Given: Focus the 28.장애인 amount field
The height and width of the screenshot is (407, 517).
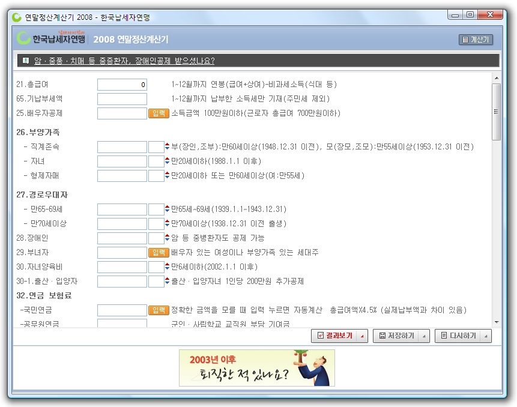Looking at the screenshot, I should [122, 238].
